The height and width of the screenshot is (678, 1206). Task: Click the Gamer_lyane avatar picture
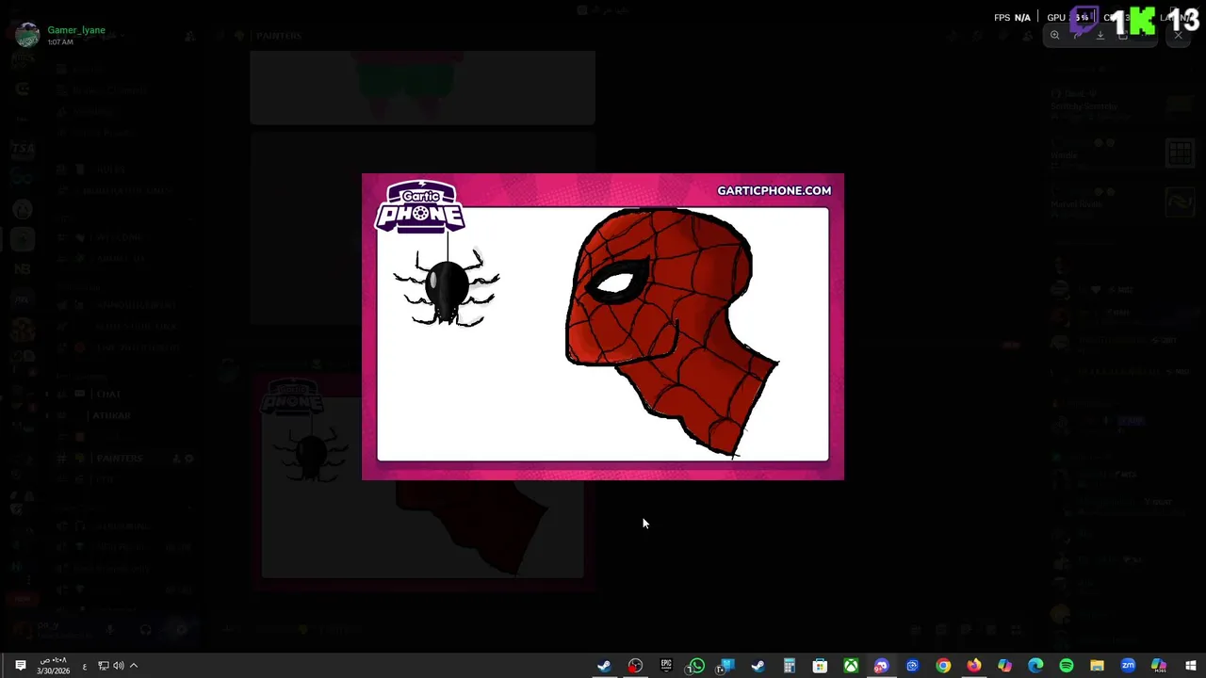[x=27, y=35]
